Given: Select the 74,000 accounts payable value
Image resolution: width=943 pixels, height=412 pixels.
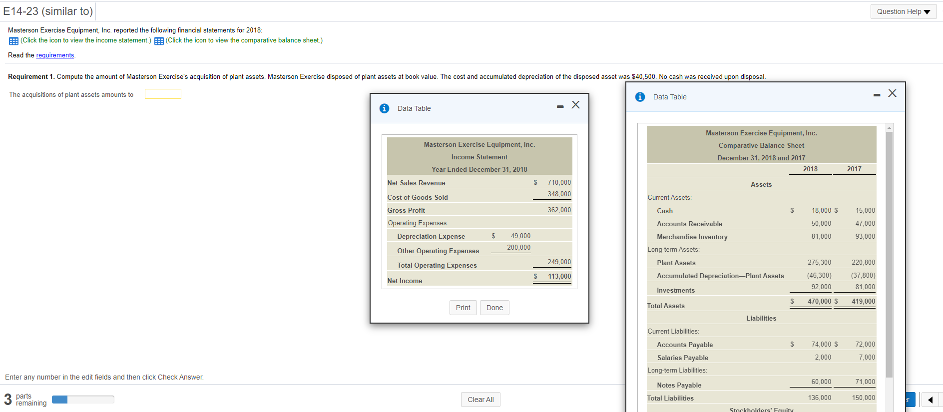Looking at the screenshot, I should 821,345.
